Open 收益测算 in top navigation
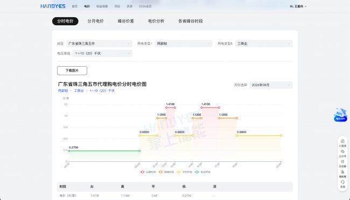 (102, 6)
